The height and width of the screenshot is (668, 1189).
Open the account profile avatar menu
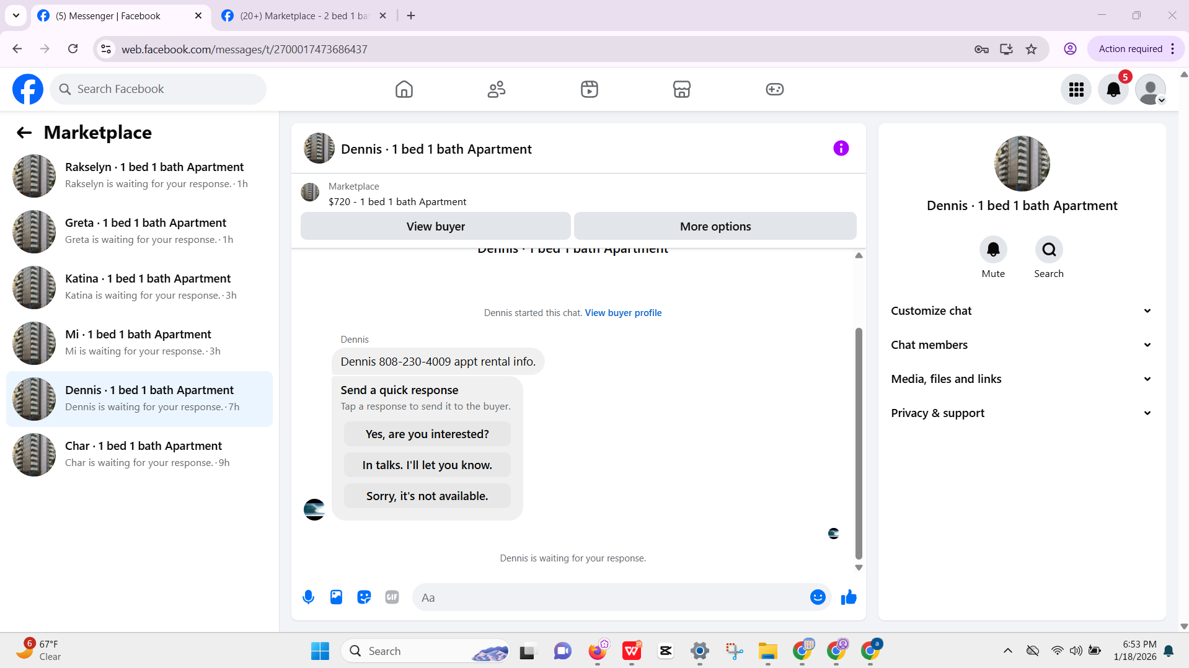coord(1151,89)
